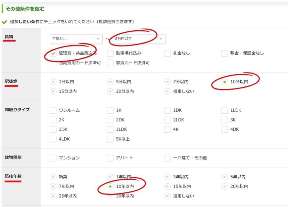This screenshot has height=207, width=290.
Task: Tick the 敷金・保証金なし checkbox
Action: [225, 53]
